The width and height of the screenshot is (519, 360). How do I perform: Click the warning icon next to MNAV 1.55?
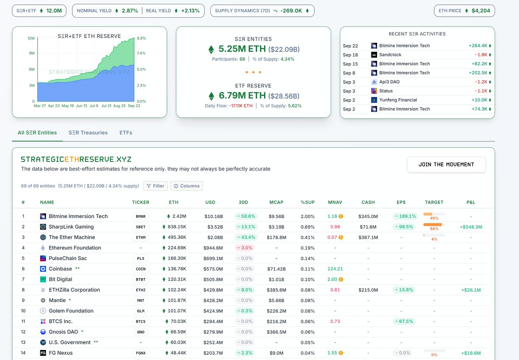tap(341, 353)
